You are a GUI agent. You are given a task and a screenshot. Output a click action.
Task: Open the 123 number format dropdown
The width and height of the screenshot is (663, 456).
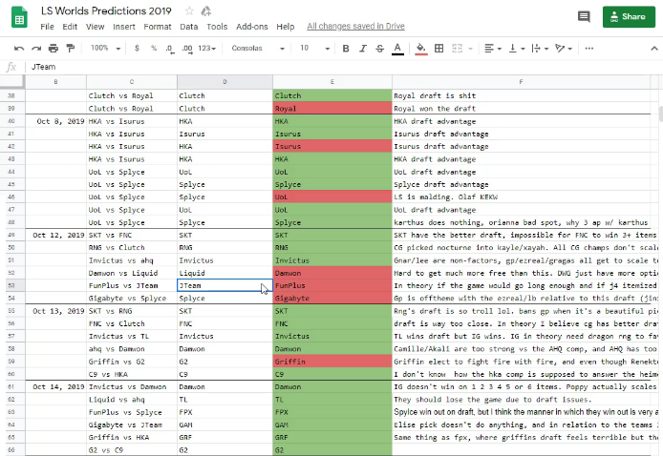206,49
